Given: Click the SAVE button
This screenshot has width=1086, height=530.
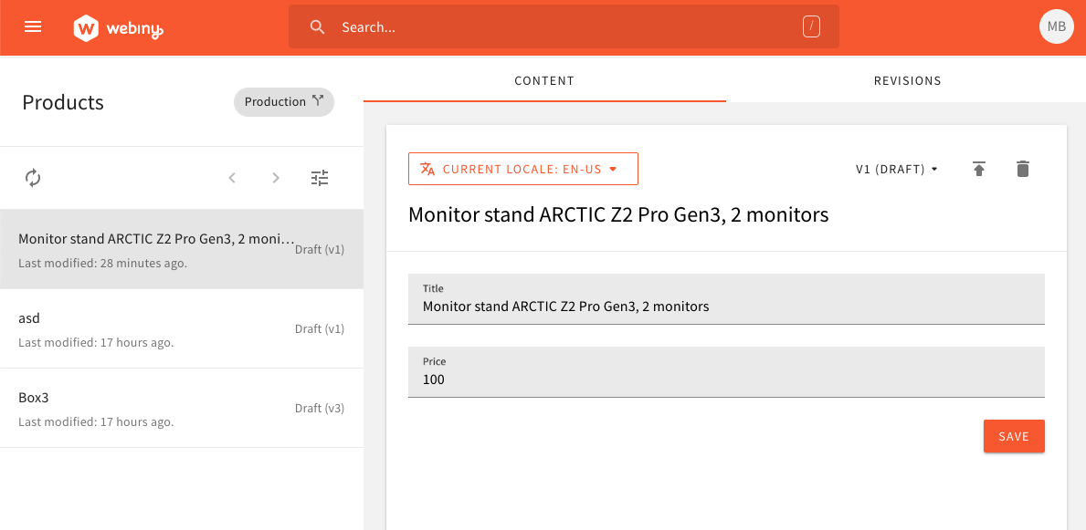Looking at the screenshot, I should pos(1014,436).
